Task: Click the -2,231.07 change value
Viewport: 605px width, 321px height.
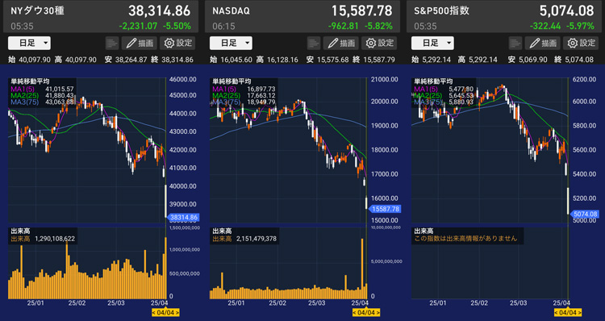Action: point(138,27)
